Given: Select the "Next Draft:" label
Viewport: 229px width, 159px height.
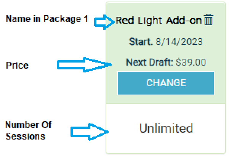Looking at the screenshot, I should coord(149,62).
